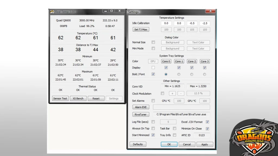Open the Normal Size Background color picker
The width and height of the screenshot is (278, 156).
point(173,42)
